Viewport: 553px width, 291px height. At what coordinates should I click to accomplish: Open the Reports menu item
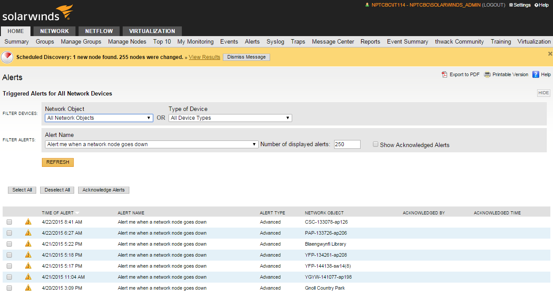pyautogui.click(x=370, y=41)
